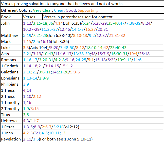Select the '1 Thess' book cell

[x=11, y=90]
